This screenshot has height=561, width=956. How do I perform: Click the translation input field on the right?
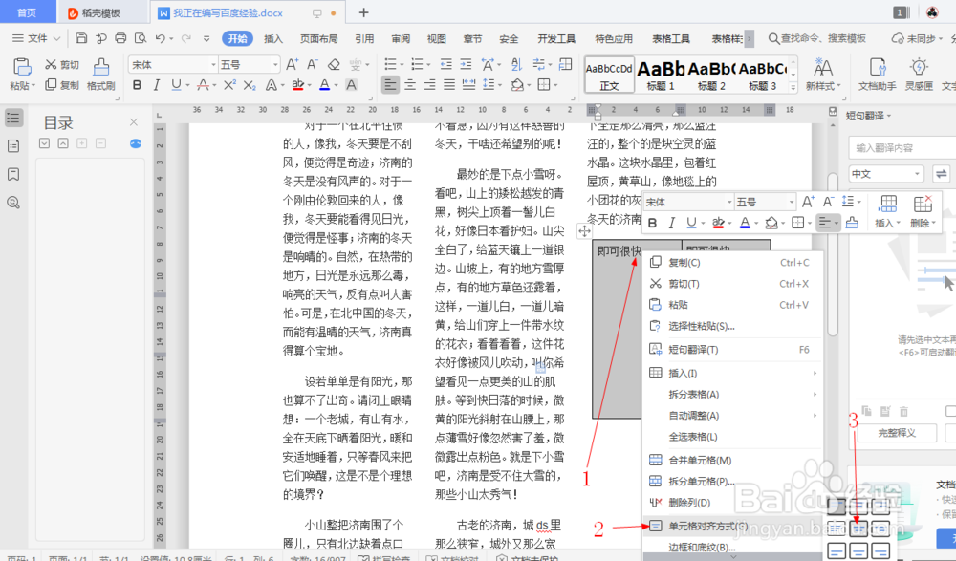coord(897,147)
